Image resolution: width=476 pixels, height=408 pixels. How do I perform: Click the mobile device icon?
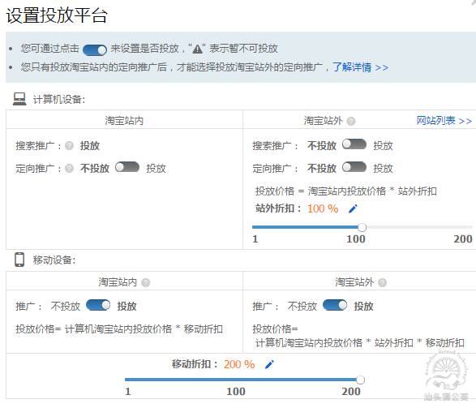pos(19,260)
